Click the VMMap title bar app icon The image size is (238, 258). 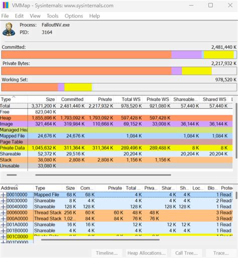point(6,6)
